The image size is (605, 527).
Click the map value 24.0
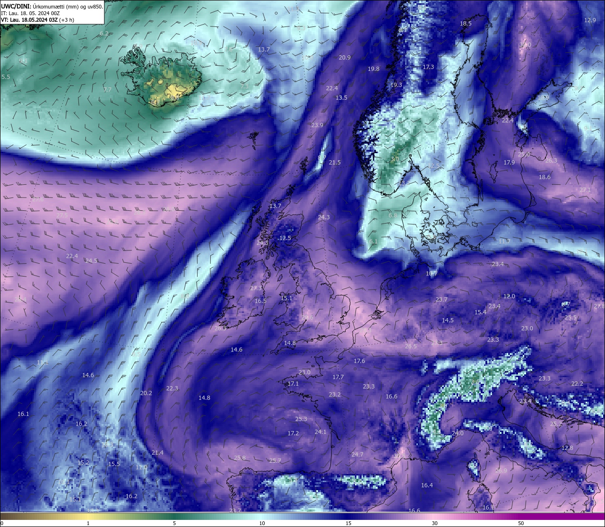pyautogui.click(x=458, y=433)
